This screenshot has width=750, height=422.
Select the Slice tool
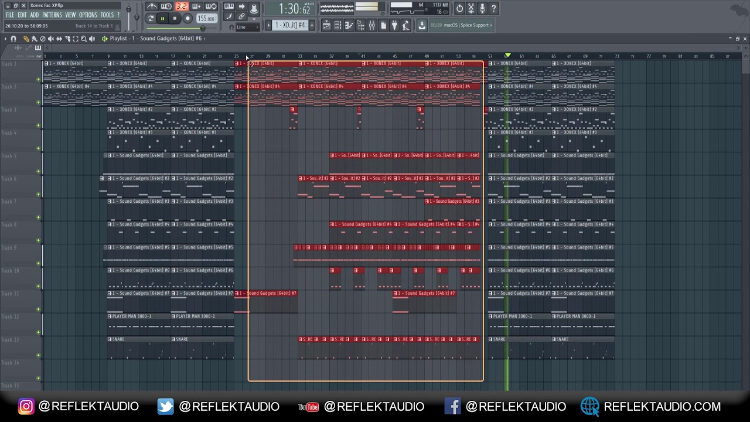point(67,39)
